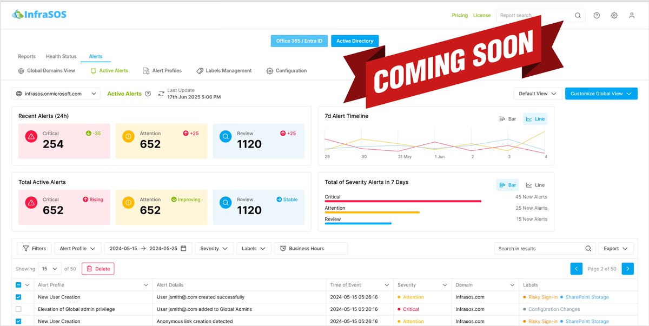Click the yellow Attention severity bar
Image resolution: width=649 pixels, height=326 pixels.
372,212
